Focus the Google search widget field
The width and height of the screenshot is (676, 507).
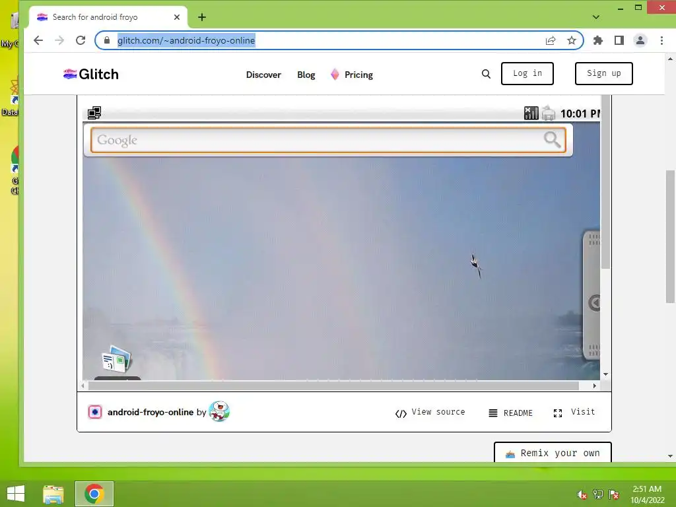tap(328, 140)
